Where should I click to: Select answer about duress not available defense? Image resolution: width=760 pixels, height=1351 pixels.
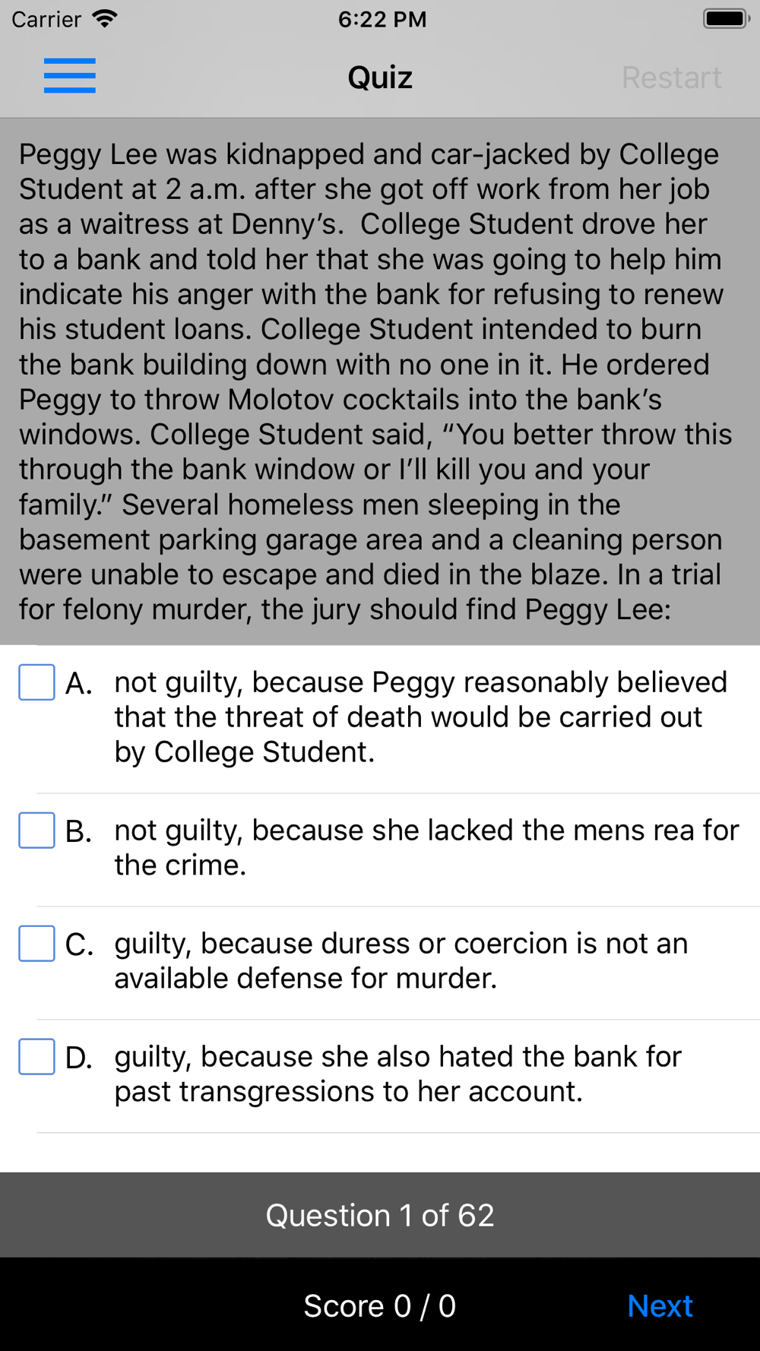tap(401, 961)
